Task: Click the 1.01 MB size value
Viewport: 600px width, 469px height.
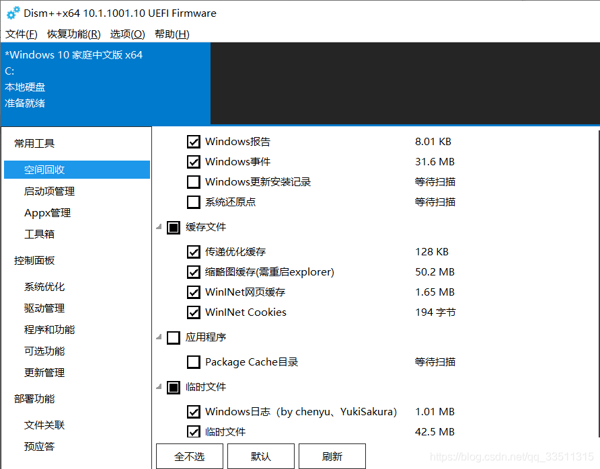Action: point(435,412)
